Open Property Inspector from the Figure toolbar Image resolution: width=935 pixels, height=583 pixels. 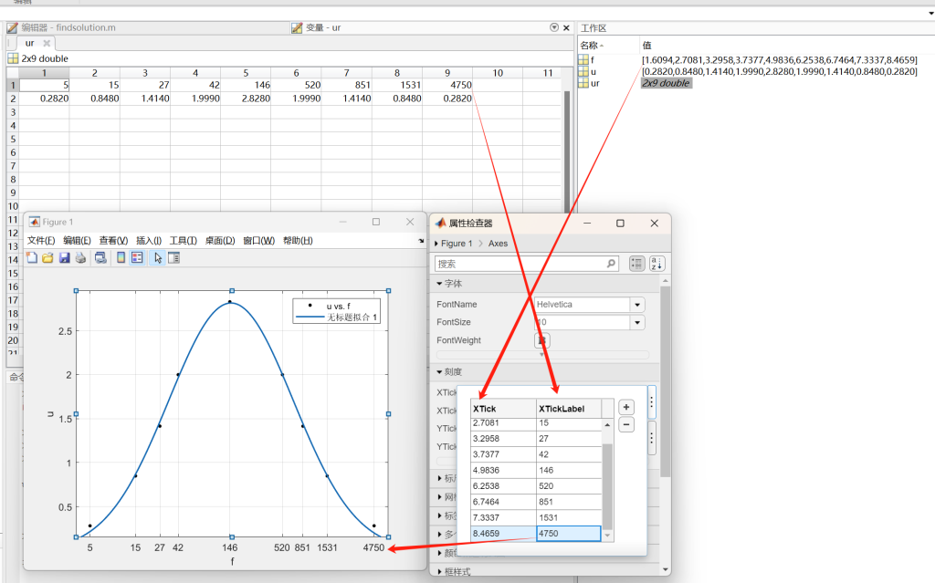point(173,258)
